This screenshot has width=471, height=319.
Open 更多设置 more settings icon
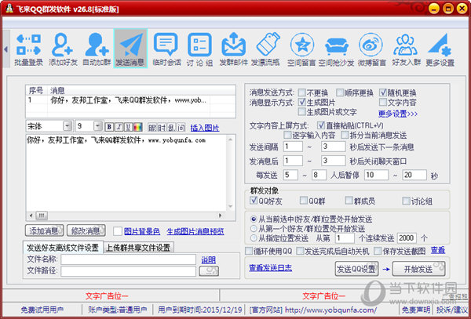click(x=440, y=49)
